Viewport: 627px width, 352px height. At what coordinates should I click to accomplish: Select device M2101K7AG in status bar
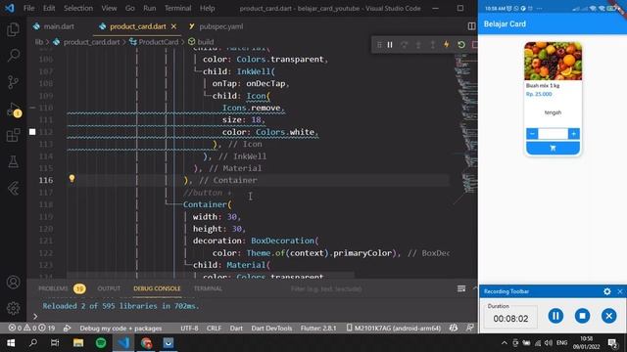(x=394, y=329)
